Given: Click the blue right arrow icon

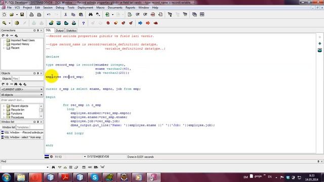Looking at the screenshot, I should click(140, 23).
